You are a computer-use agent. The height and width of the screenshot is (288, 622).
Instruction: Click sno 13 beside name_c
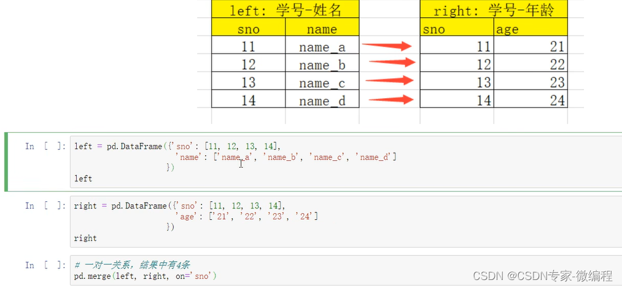(x=249, y=81)
